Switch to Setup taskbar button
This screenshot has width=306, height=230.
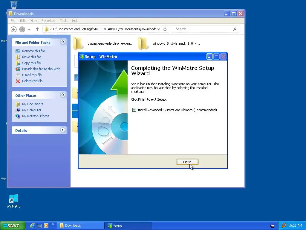pos(128,226)
